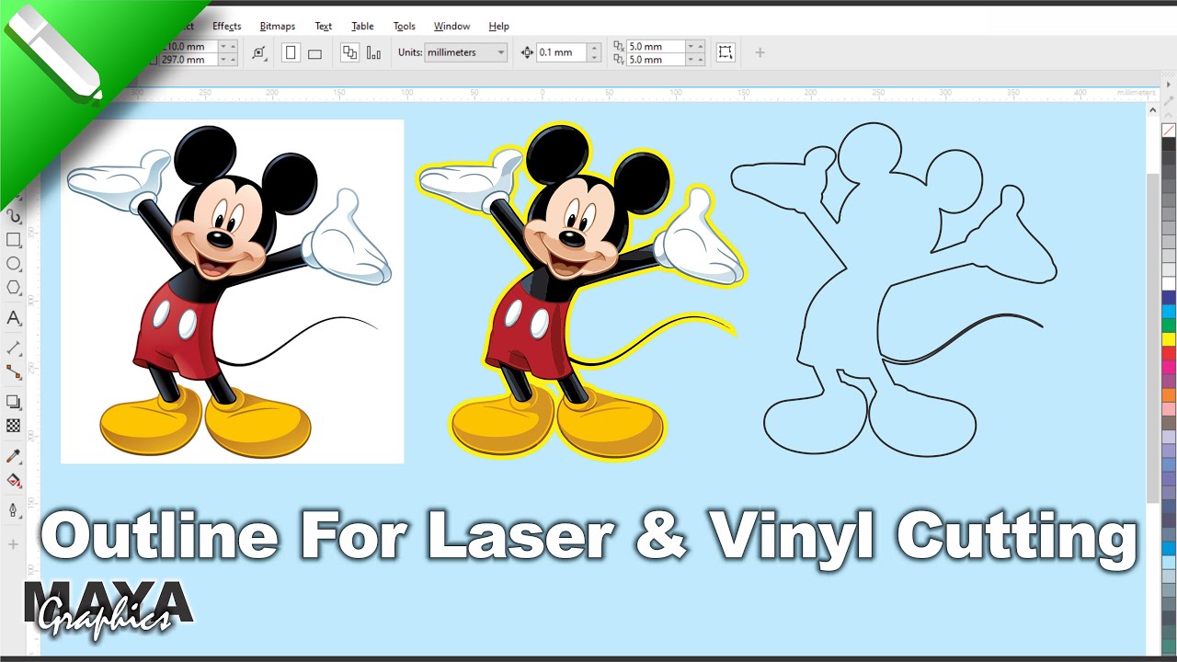This screenshot has height=662, width=1177.
Task: Click the nudge distance 0.1 mm field
Action: pos(561,52)
